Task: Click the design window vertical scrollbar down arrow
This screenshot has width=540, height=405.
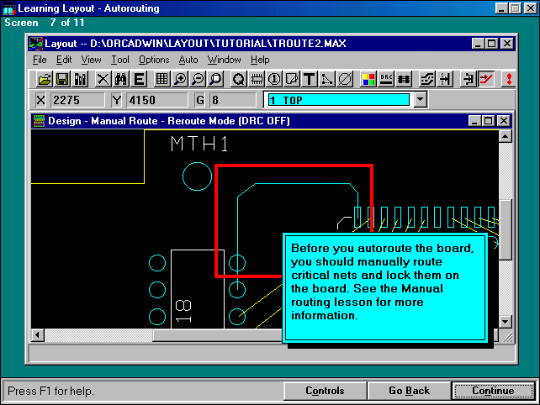Action: tap(506, 322)
